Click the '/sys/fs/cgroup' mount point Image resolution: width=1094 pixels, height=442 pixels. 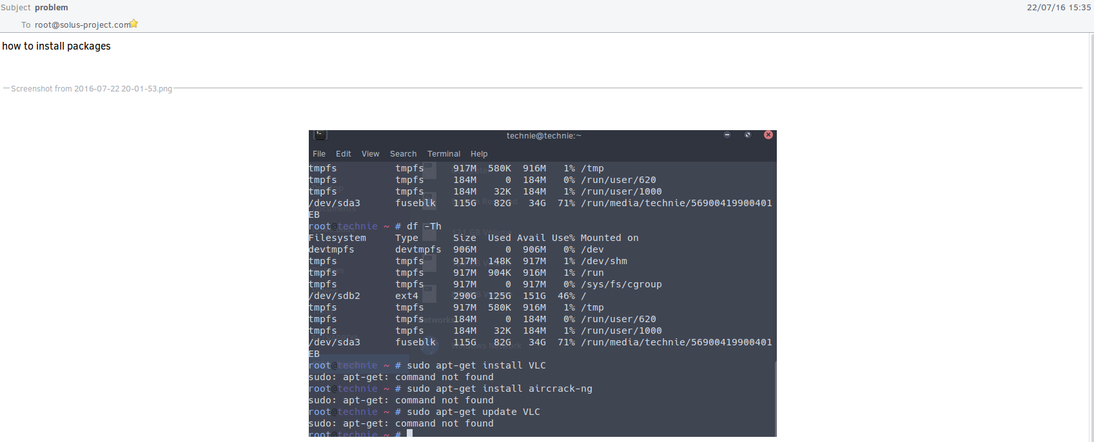[621, 284]
